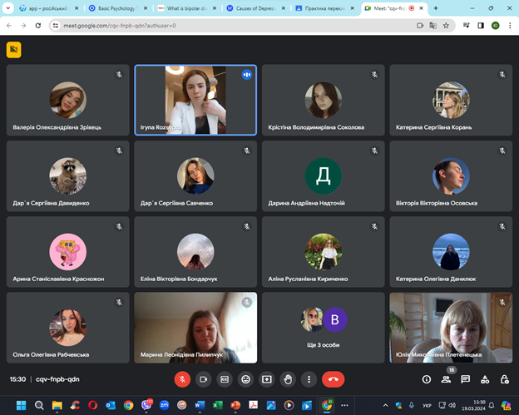Open the Activities panel

[485, 378]
